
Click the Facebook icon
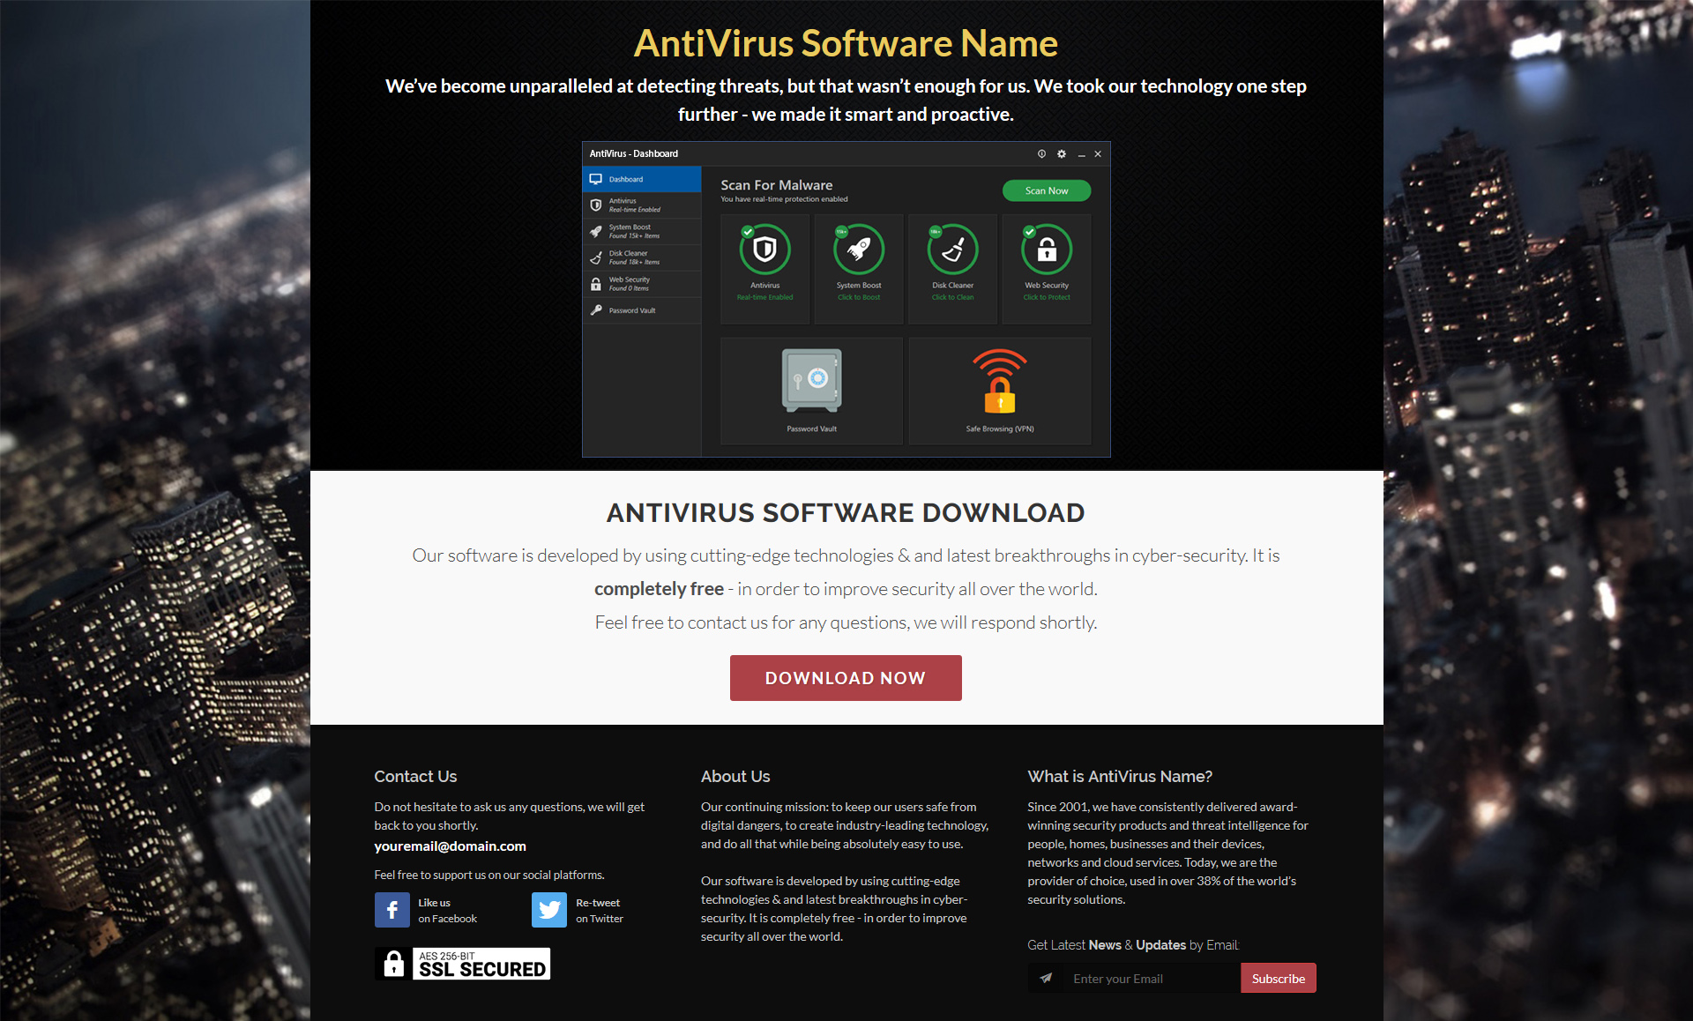coord(392,910)
